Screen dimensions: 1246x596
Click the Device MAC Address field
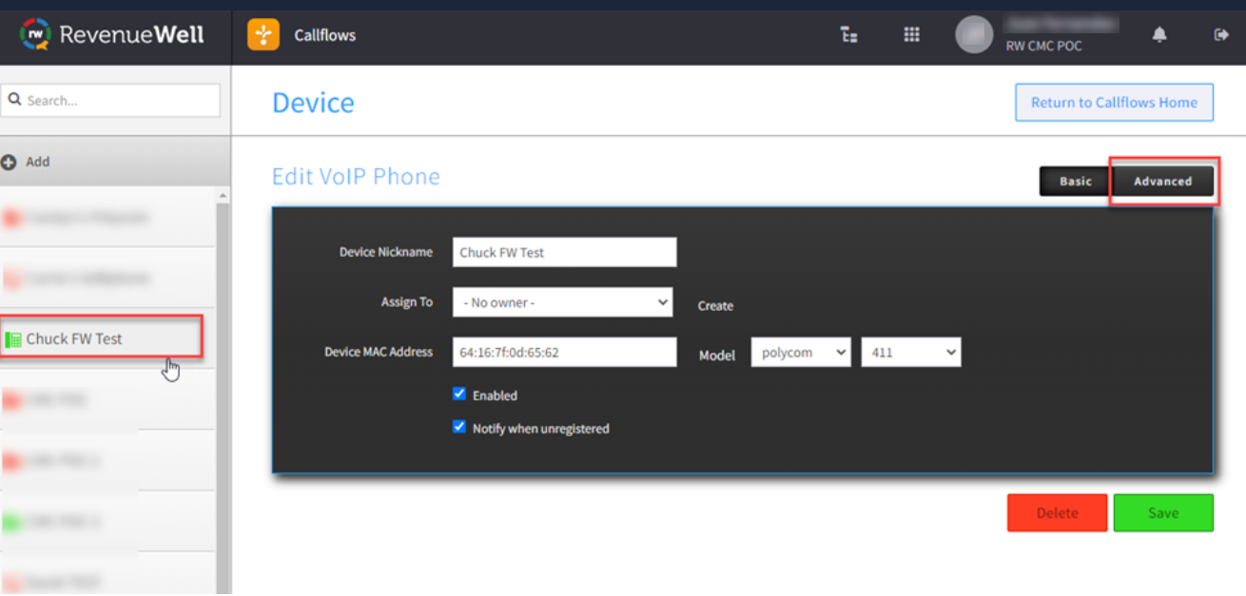[x=564, y=352]
